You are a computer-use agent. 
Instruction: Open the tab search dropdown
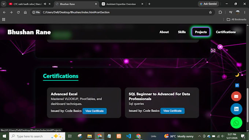tap(4, 4)
